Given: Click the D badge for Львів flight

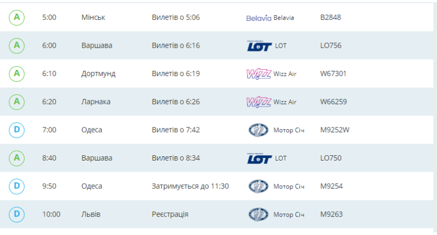Looking at the screenshot, I should click(17, 214).
